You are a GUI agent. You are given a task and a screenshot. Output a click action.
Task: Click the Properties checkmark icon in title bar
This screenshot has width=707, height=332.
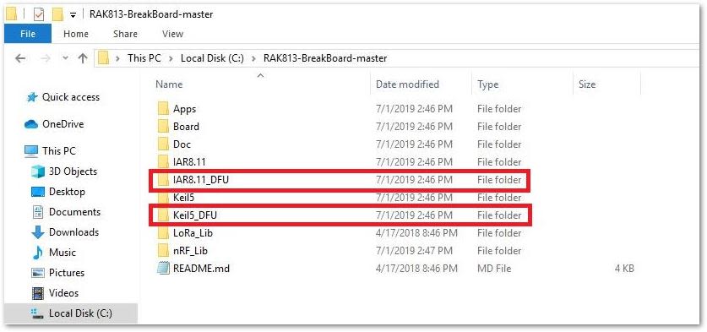(39, 15)
